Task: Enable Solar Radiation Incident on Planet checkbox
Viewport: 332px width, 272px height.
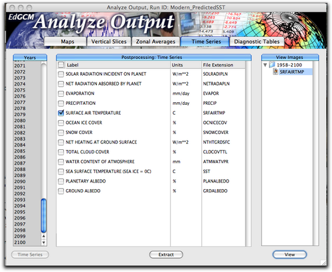Action: click(x=60, y=74)
